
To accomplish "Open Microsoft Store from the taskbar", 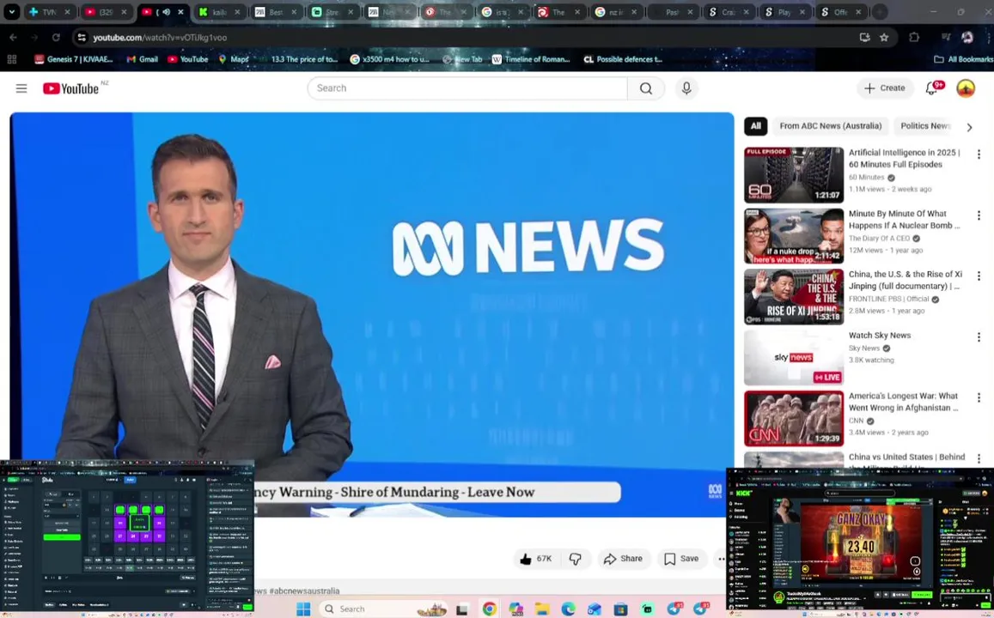I will 620,609.
